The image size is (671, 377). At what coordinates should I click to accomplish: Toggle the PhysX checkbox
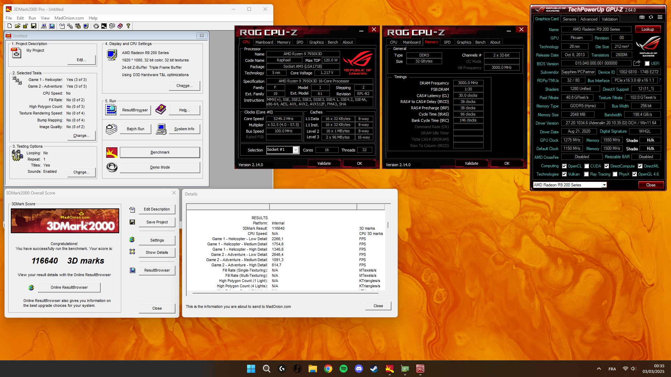pos(615,174)
